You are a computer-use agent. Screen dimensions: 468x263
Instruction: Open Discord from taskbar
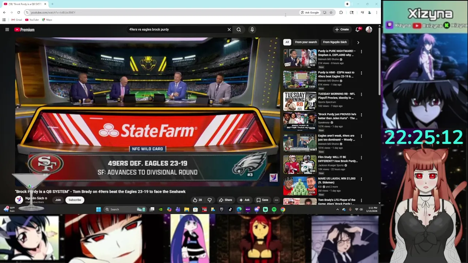(x=257, y=209)
